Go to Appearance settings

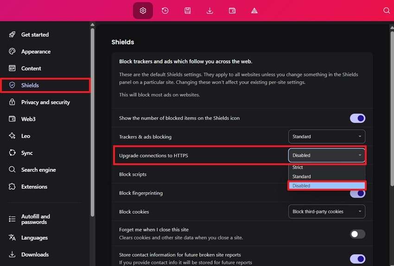[x=36, y=51]
